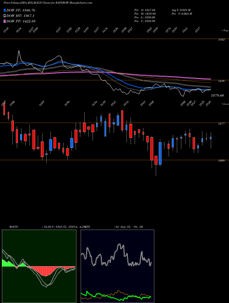Click the 'MACD:' indicator label
229x303 pixels.
14,227
